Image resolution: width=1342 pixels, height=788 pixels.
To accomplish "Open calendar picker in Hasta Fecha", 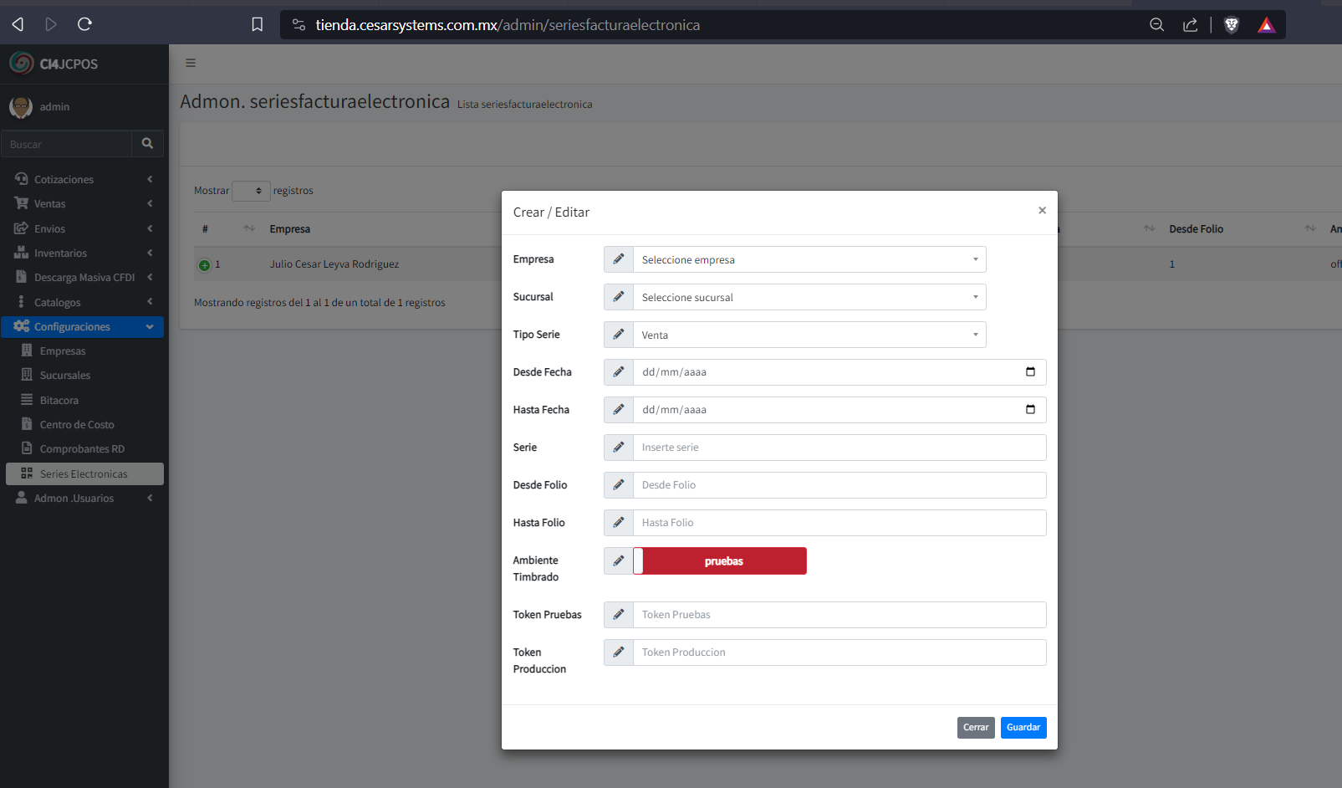I will (1030, 410).
